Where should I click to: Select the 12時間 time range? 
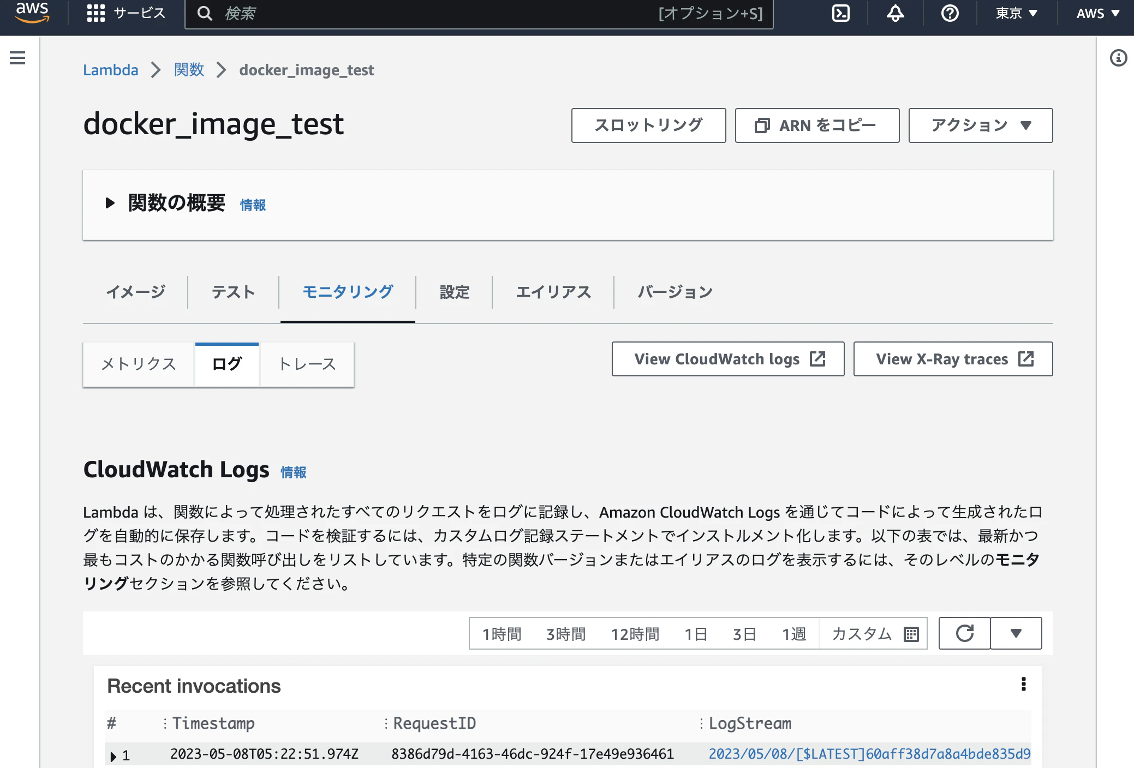(x=635, y=634)
